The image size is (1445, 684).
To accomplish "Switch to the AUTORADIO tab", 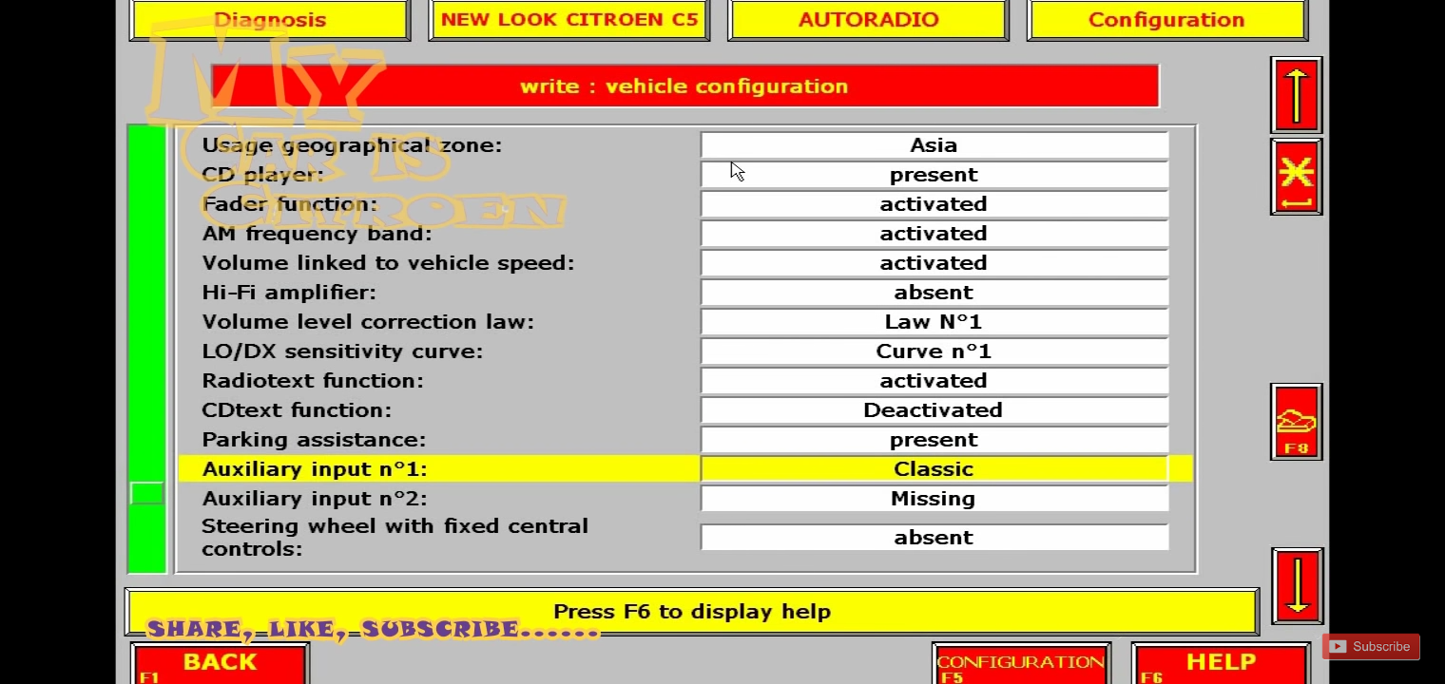I will tap(868, 20).
